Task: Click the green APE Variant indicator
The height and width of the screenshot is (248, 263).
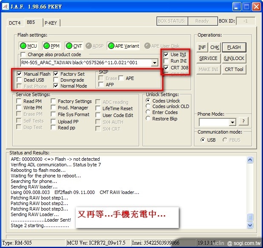Action: 123,46
